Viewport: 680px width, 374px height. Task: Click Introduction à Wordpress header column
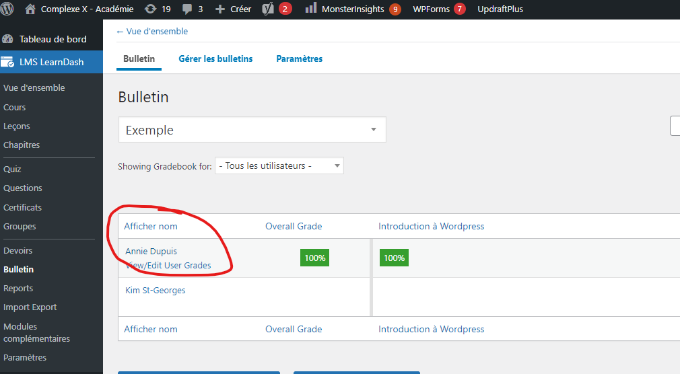(x=432, y=226)
